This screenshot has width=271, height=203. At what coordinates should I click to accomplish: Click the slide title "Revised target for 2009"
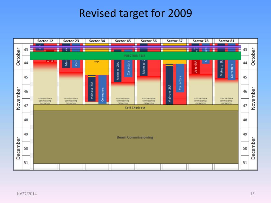[135, 13]
